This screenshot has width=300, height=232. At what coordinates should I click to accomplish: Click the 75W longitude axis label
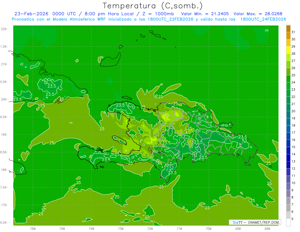(62, 228)
